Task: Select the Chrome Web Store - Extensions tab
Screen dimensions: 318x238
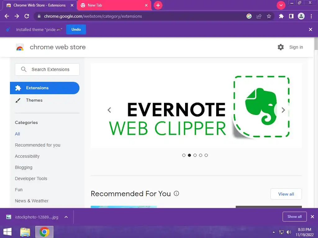Action: click(x=39, y=5)
